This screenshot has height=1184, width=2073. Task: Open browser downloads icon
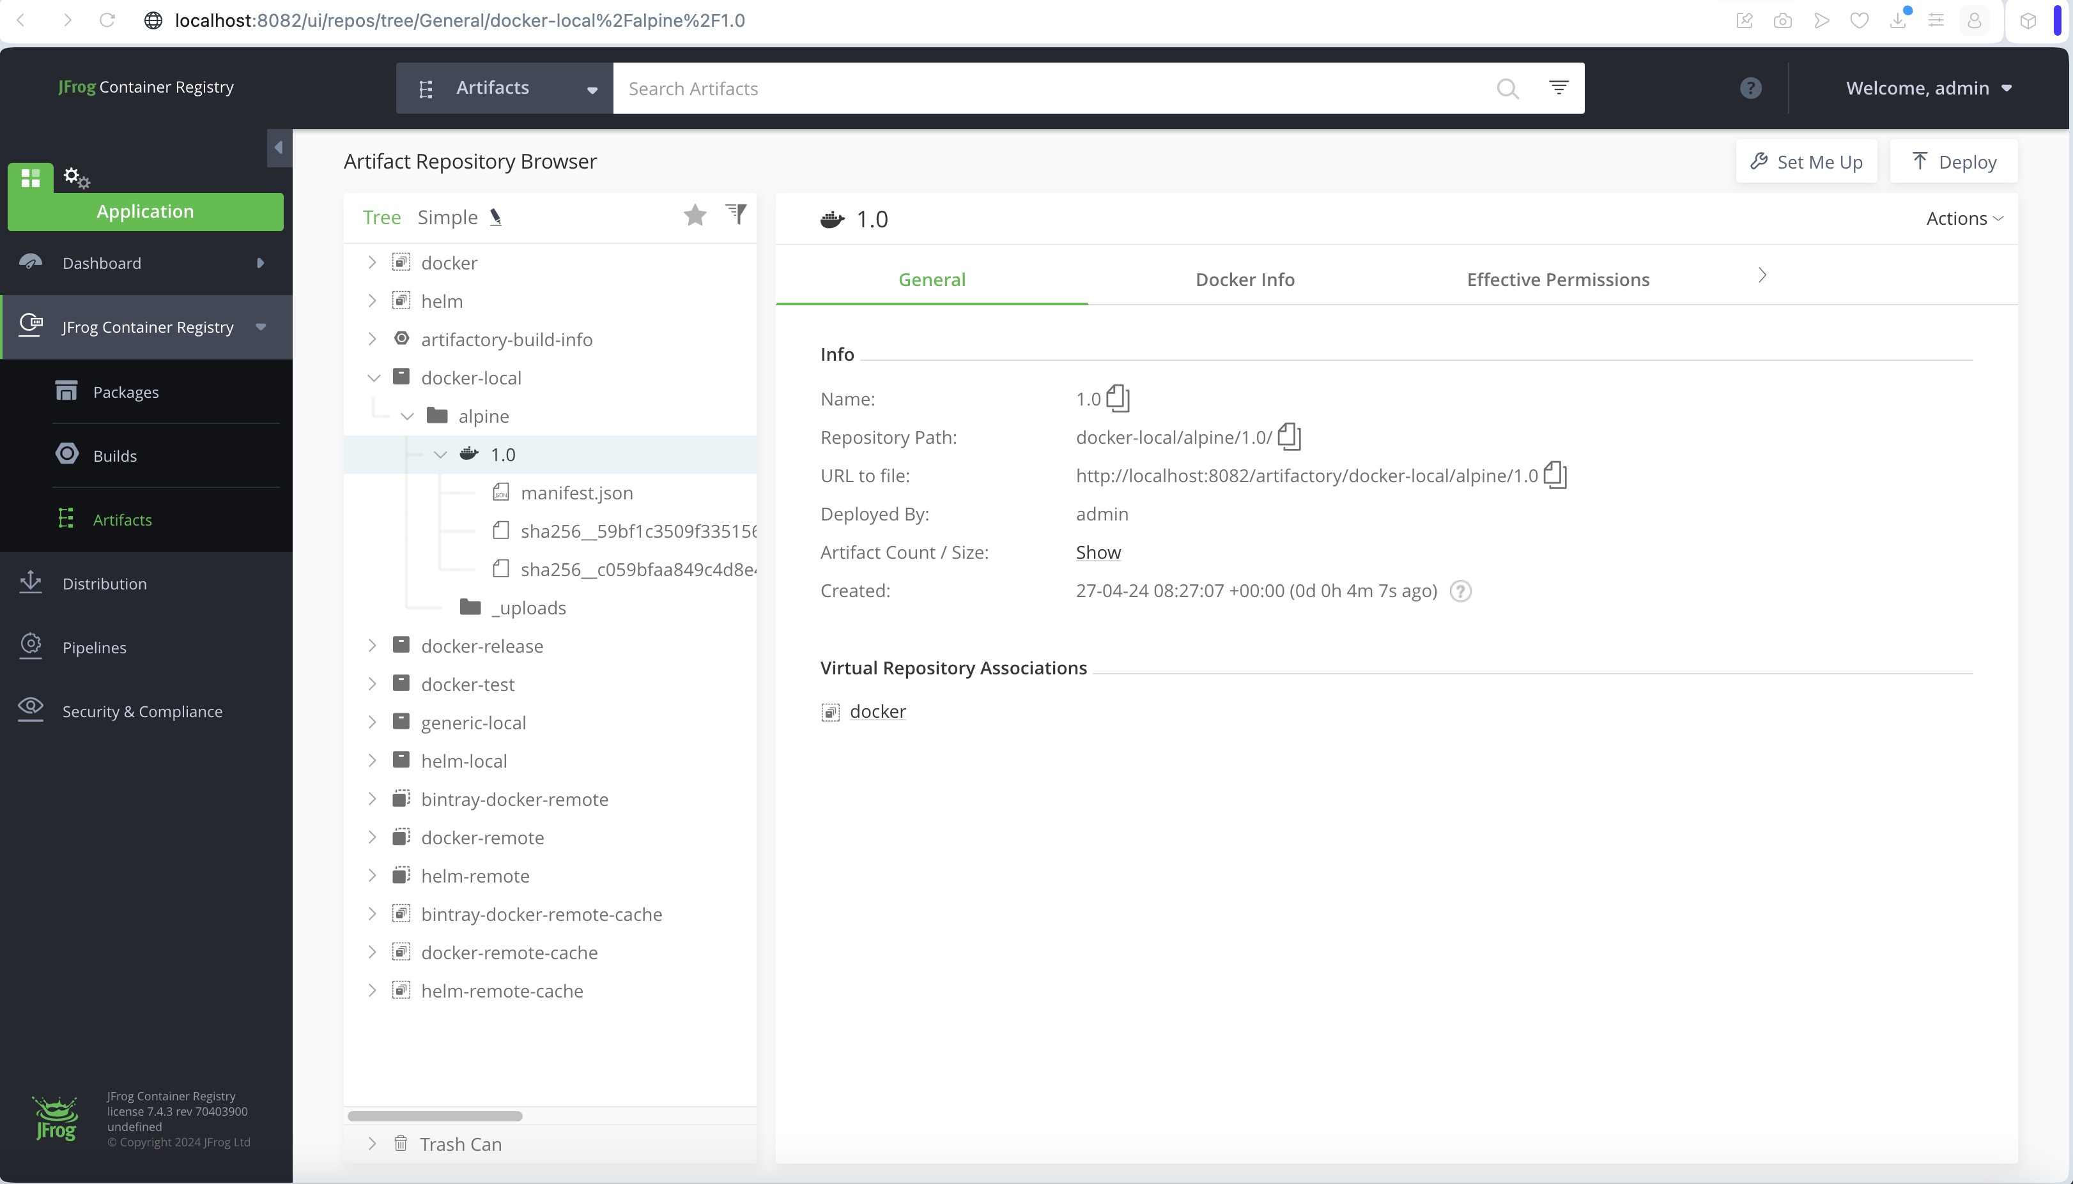tap(1898, 20)
